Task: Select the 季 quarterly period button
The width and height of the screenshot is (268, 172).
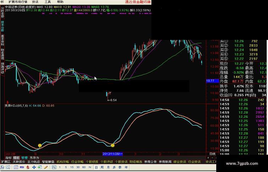Action: 120,167
